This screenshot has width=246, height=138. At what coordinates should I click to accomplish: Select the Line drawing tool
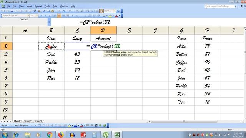31,125
